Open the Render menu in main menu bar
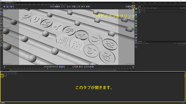 50,4
